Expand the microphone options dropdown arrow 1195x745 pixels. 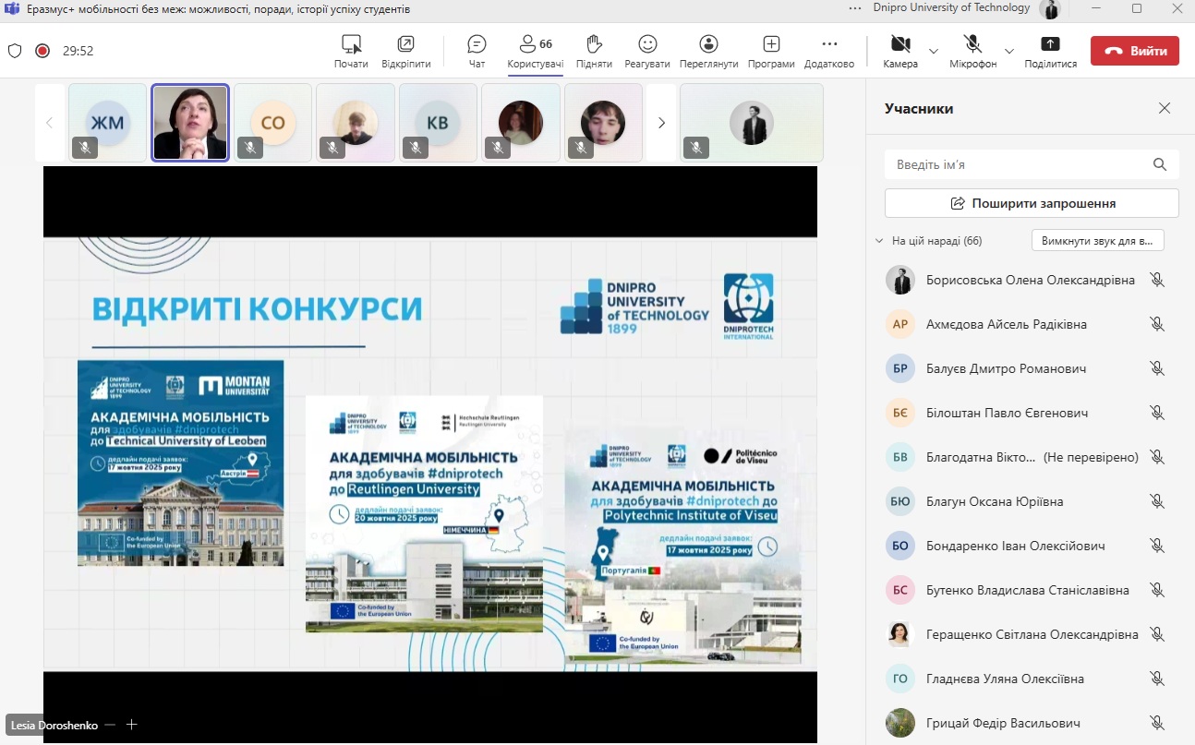[x=1008, y=51]
